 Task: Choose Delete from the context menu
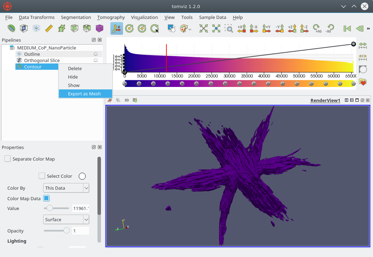pyautogui.click(x=86, y=68)
